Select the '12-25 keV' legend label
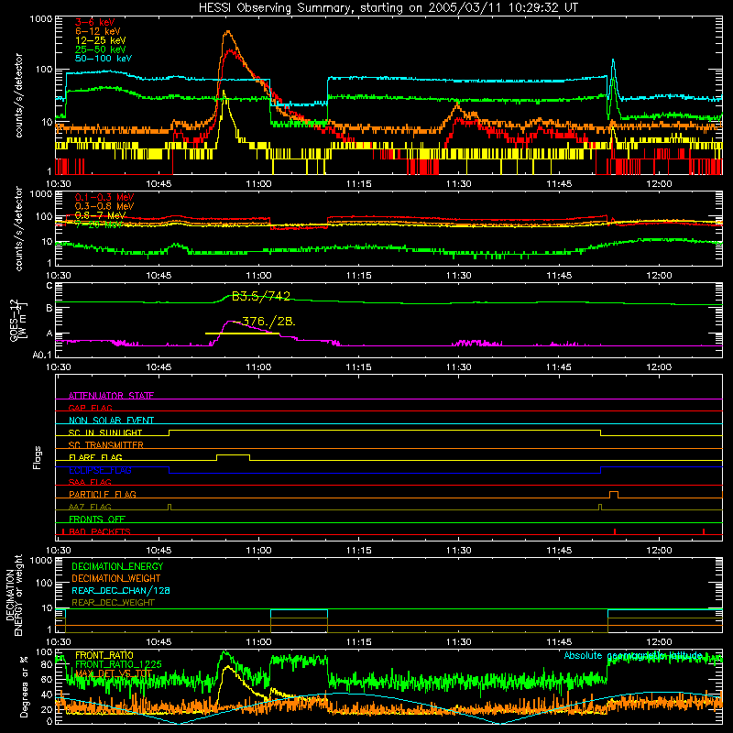Image resolution: width=733 pixels, height=733 pixels. point(101,40)
